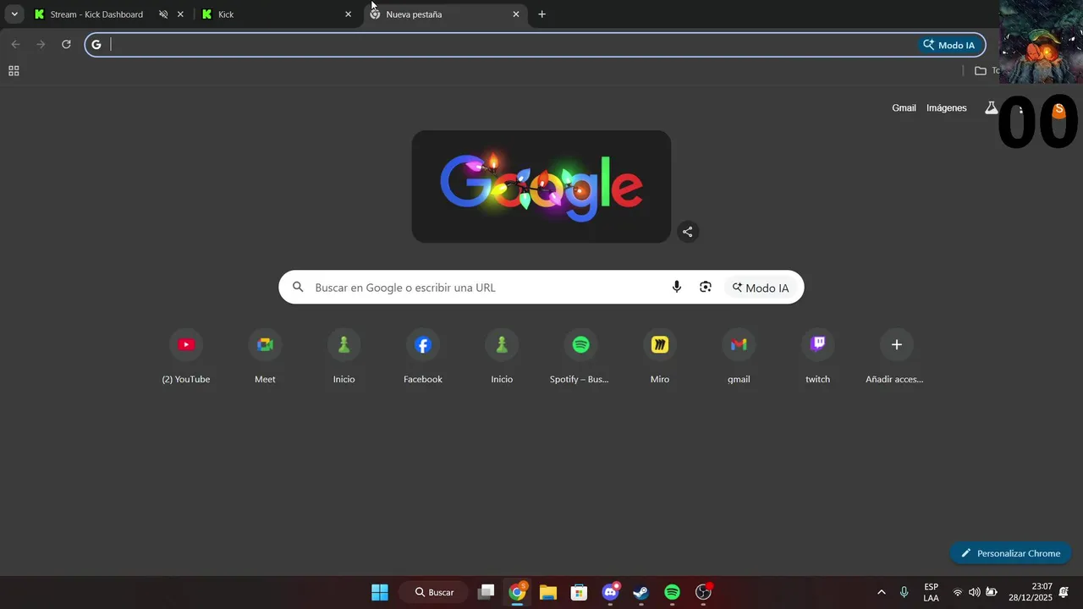Open the Search Labs flask icon
Screen dimensions: 1083x609
point(991,108)
